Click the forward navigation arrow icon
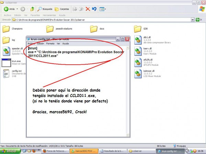 pos(23,9)
